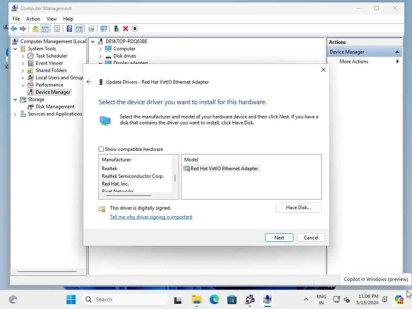The height and width of the screenshot is (309, 412).
Task: Click the Forward arrow in the toolbar
Action: [23, 29]
